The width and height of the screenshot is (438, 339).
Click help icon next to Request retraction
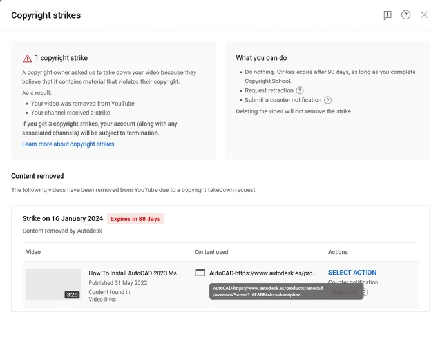pyautogui.click(x=300, y=90)
